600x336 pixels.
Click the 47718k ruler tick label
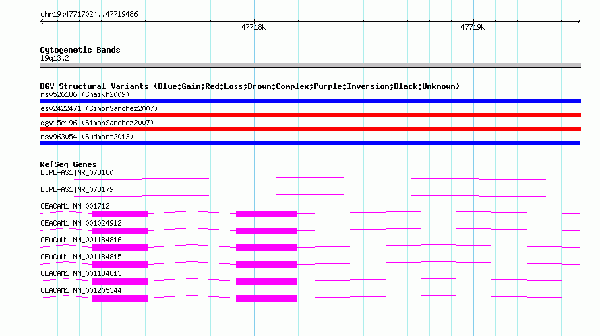[253, 27]
